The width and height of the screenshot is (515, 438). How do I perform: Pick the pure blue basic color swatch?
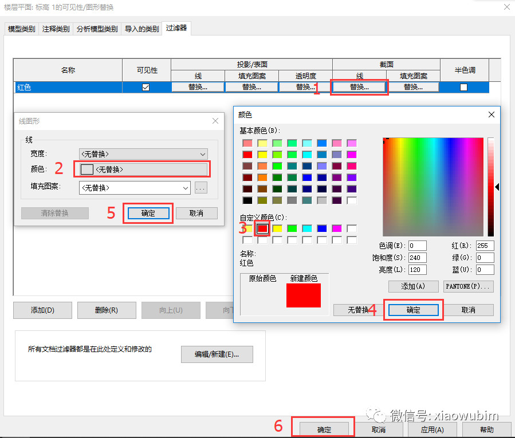pos(307,177)
